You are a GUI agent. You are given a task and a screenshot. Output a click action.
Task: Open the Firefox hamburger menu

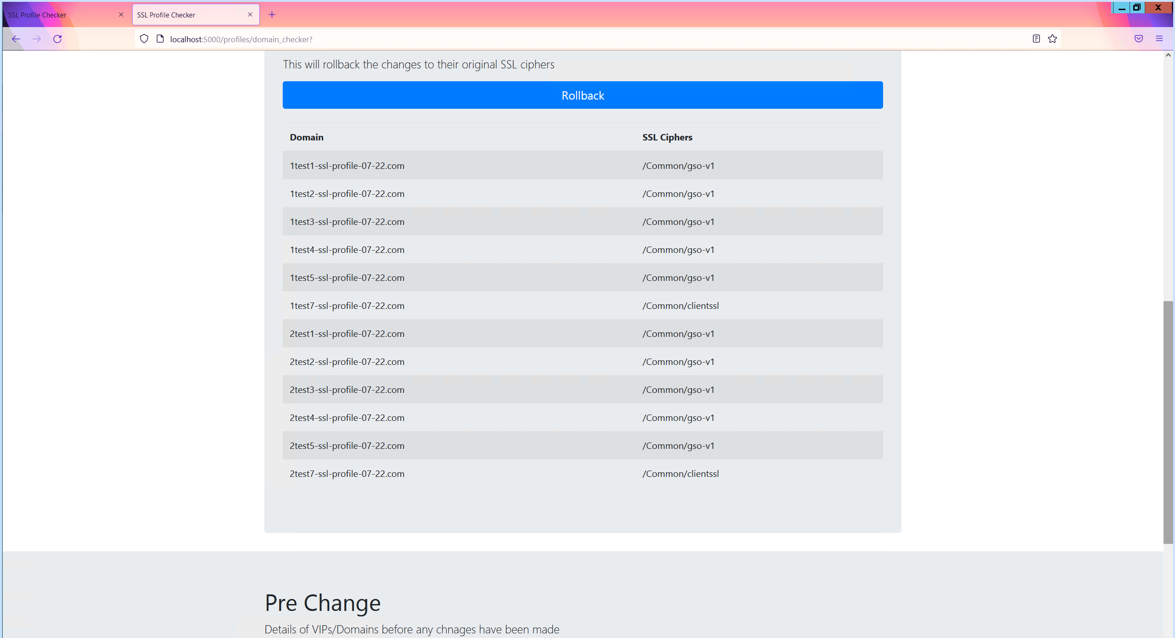[x=1159, y=39]
